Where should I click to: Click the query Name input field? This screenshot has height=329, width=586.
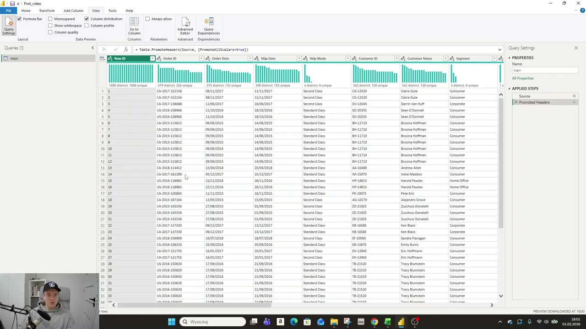coord(545,70)
